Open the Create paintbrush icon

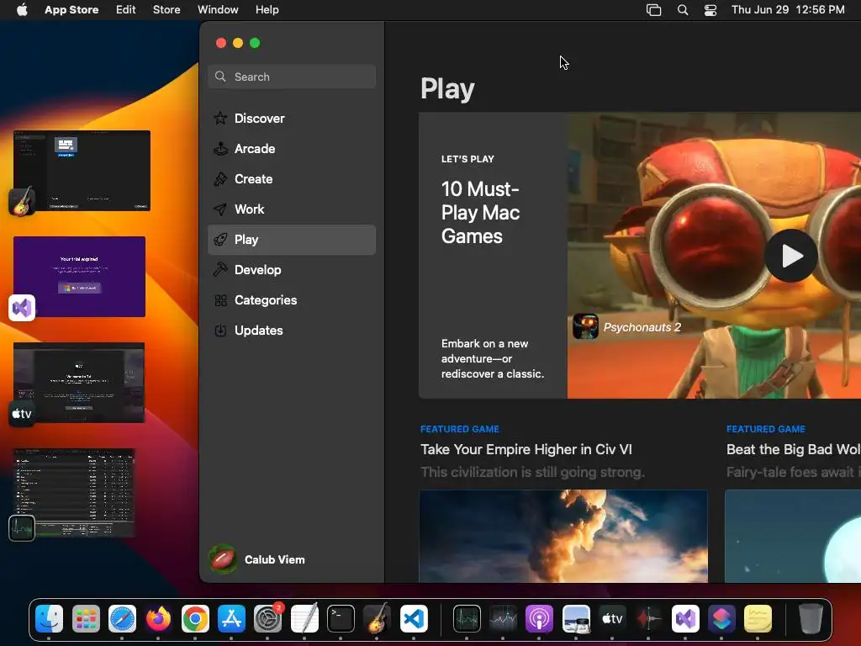click(x=220, y=178)
